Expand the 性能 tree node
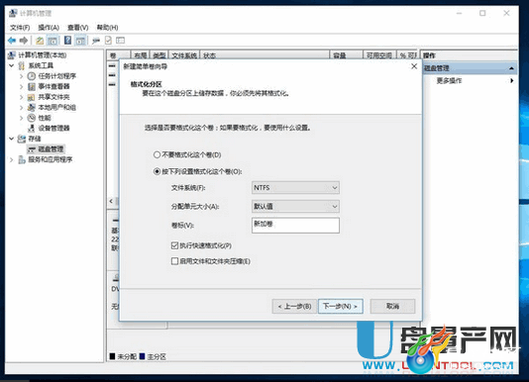 click(21, 118)
